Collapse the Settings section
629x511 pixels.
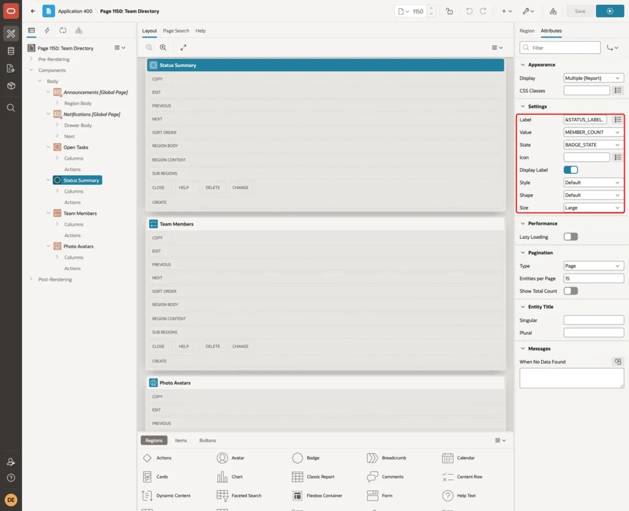[x=523, y=106]
